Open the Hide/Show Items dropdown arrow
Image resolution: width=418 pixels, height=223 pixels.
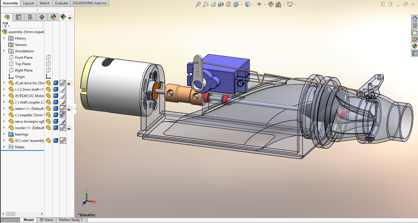click(264, 4)
